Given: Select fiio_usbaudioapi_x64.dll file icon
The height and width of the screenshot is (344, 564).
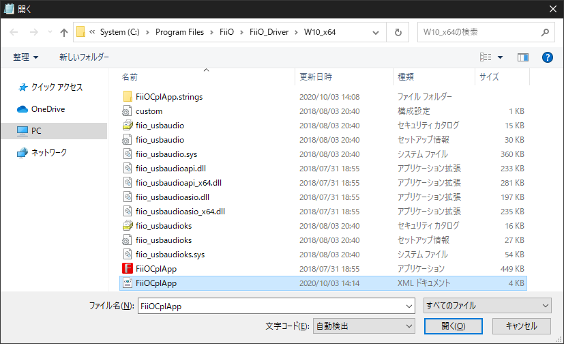Looking at the screenshot, I should 128,183.
